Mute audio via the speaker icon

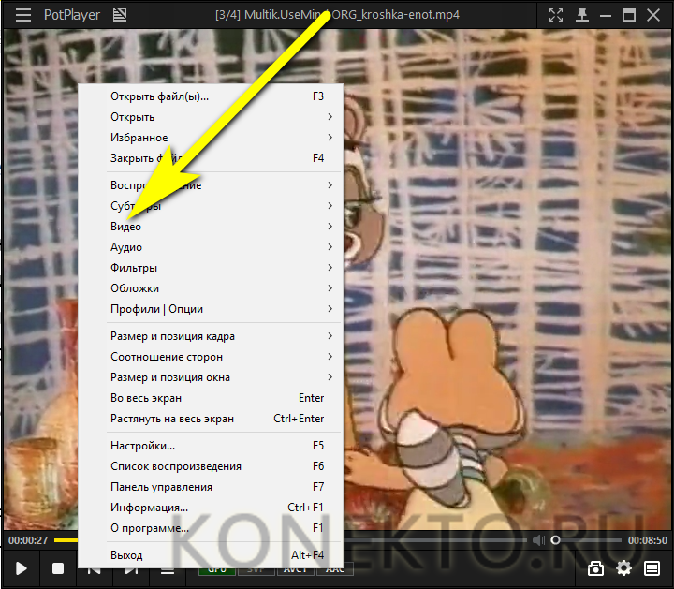[x=538, y=540]
